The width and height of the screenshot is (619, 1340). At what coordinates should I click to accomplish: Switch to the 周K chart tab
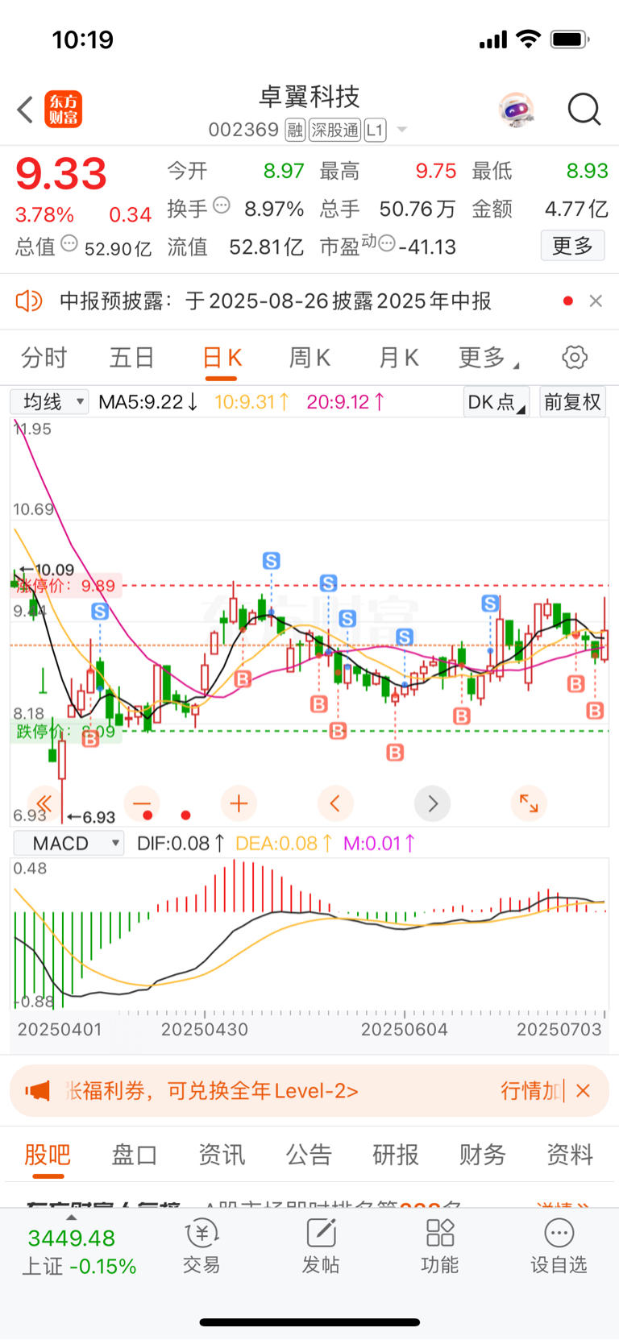pyautogui.click(x=310, y=358)
